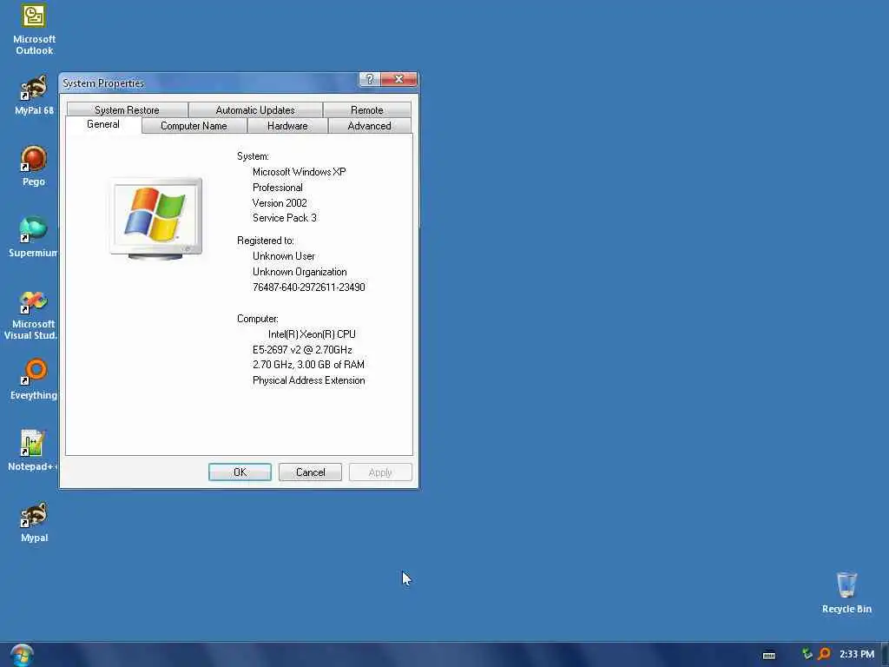Select the Pego desktop shortcut
This screenshot has width=889, height=667.
tap(34, 166)
